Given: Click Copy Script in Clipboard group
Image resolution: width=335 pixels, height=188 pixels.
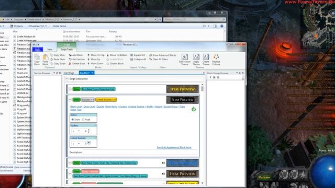Looking at the screenshot, I should [58, 64].
